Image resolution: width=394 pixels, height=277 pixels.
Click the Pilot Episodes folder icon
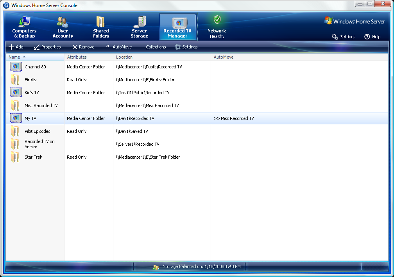pyautogui.click(x=15, y=131)
